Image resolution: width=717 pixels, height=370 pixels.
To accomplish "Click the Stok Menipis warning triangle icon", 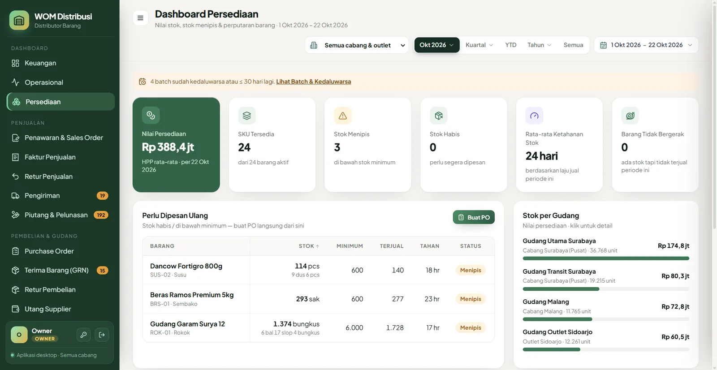I will pos(343,116).
